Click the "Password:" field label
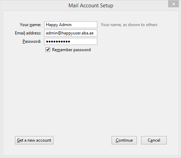The height and width of the screenshot is (158, 181). 32,41
